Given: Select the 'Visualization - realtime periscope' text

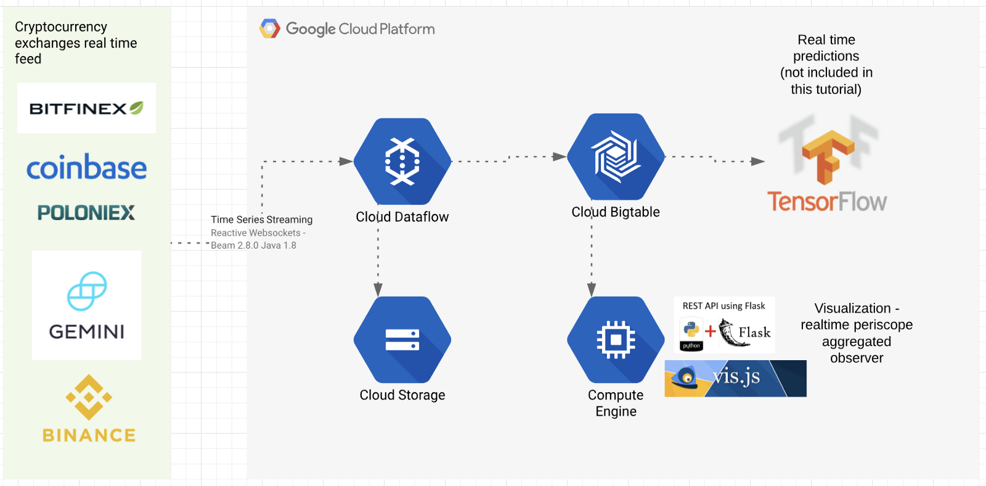Looking at the screenshot, I should (857, 333).
